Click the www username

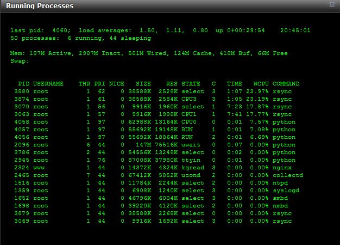click(x=39, y=168)
